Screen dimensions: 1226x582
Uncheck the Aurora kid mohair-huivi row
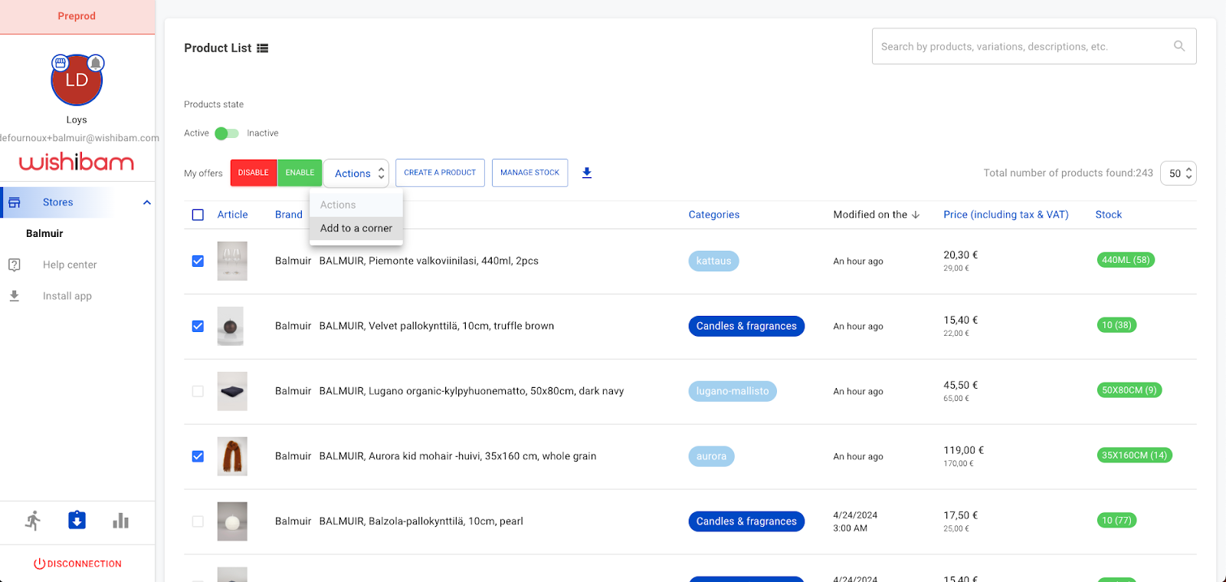click(x=198, y=456)
